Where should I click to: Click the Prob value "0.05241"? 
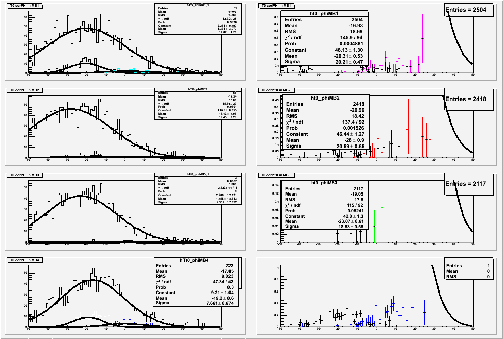click(355, 210)
